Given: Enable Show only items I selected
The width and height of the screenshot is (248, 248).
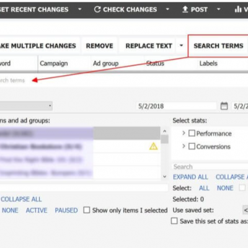Looking at the screenshot, I should pos(87,210).
